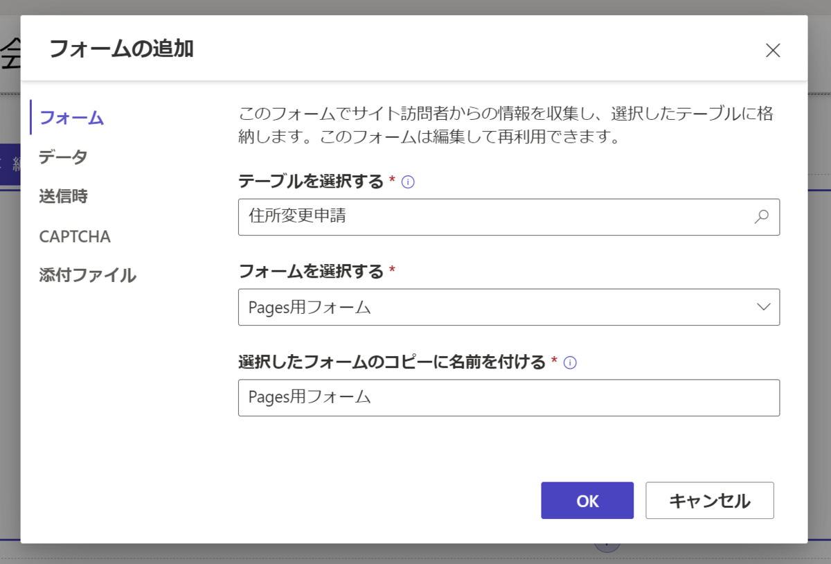Click the form description text paragraph
Image resolution: width=831 pixels, height=564 pixels.
click(x=506, y=125)
